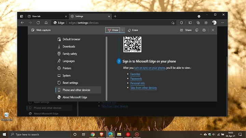
Task: Open the Passwords link
Action: tap(136, 79)
